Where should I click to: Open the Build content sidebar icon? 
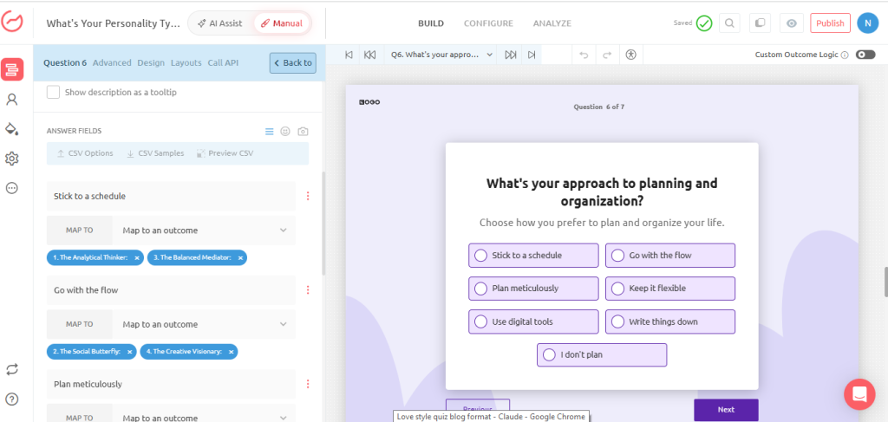[x=12, y=69]
